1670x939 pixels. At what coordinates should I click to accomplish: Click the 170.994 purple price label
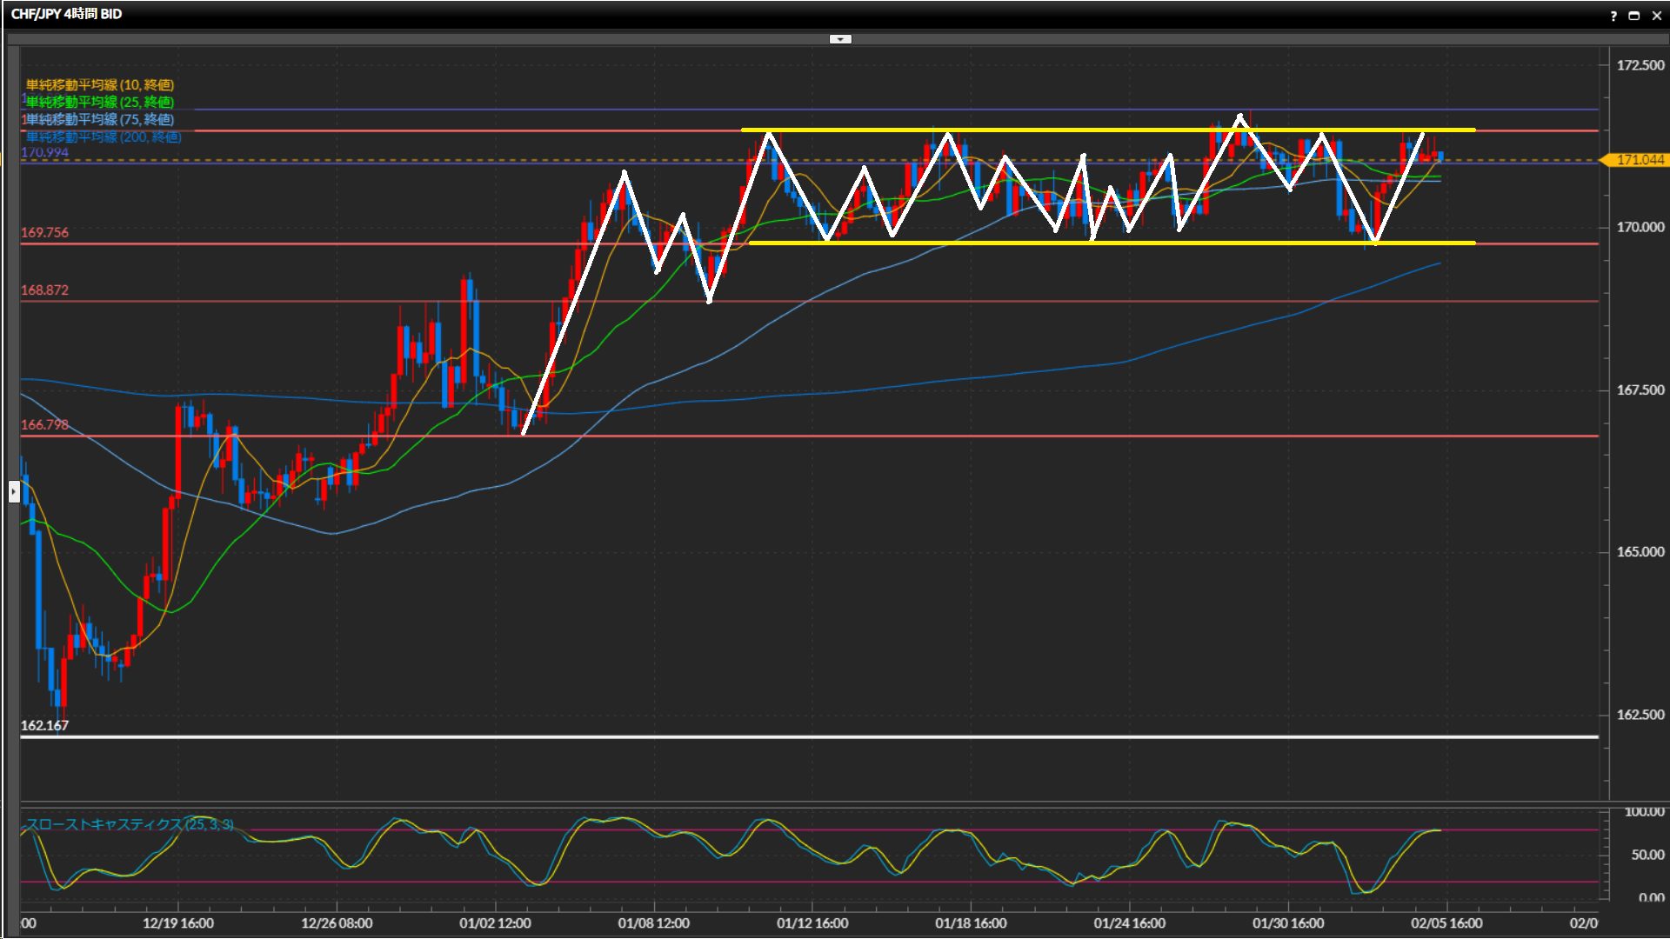[x=44, y=152]
